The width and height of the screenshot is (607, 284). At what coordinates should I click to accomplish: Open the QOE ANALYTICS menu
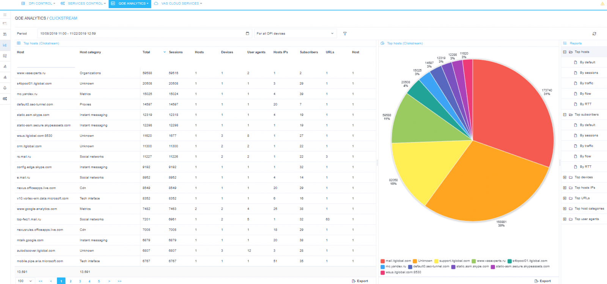click(130, 3)
